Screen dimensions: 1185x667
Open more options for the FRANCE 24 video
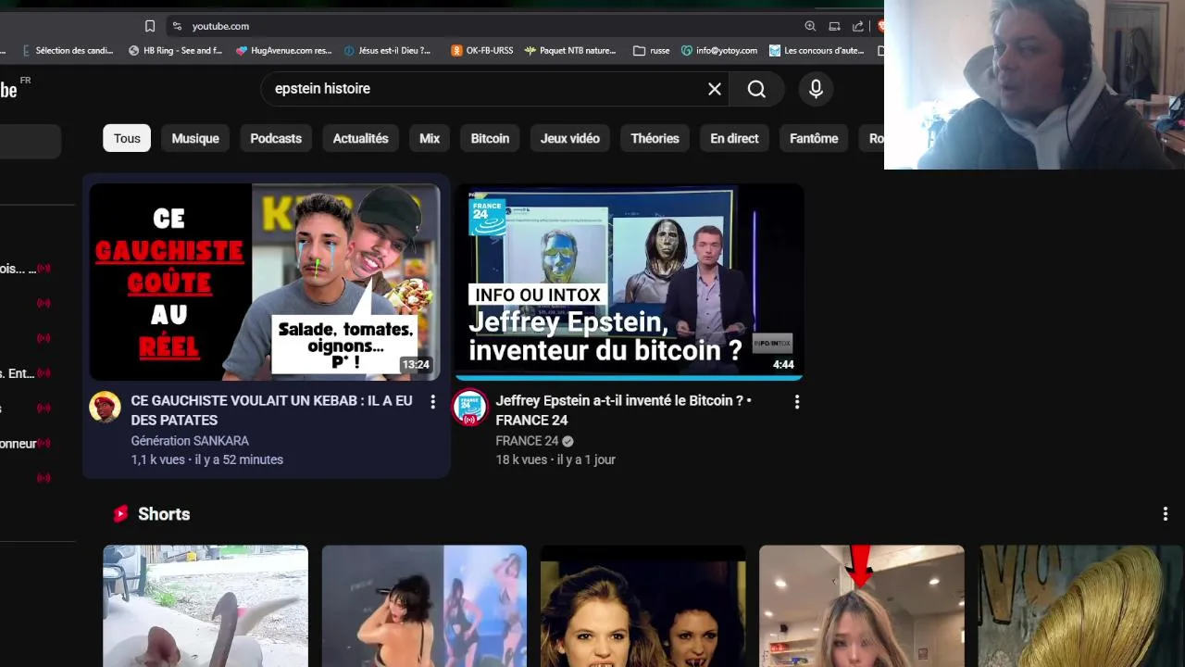tap(797, 402)
